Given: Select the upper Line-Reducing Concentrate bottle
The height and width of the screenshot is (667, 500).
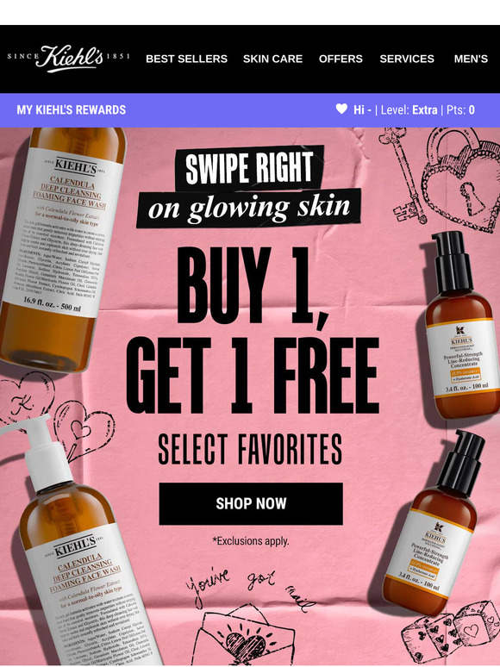Looking at the screenshot, I should pos(462,326).
